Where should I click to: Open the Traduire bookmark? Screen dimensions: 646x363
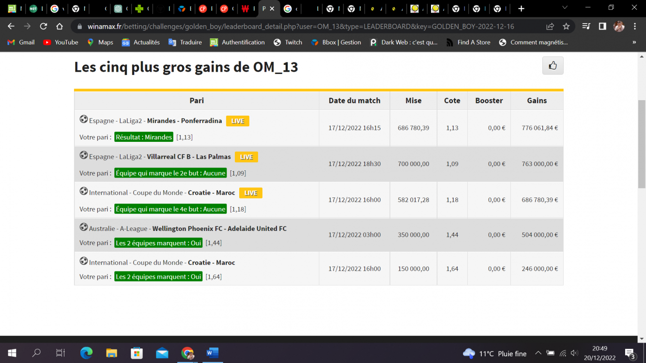pyautogui.click(x=185, y=42)
